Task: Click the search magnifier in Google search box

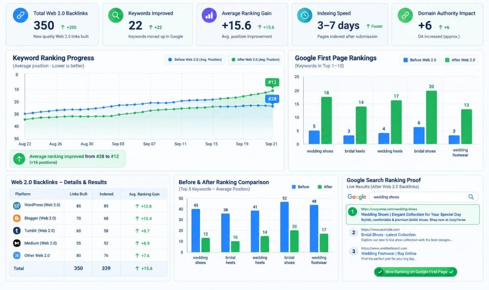Action: (x=471, y=197)
